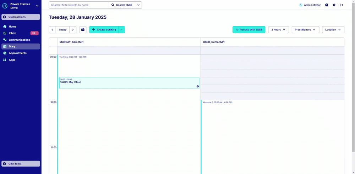This screenshot has height=174, width=355.
Task: Open settings via the gear icon
Action: point(334,5)
